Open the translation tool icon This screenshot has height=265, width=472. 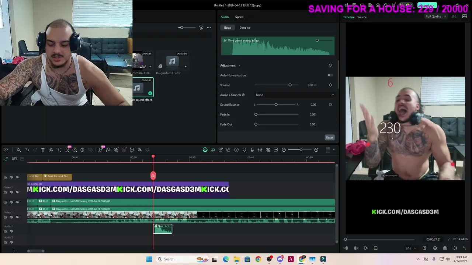point(140,150)
